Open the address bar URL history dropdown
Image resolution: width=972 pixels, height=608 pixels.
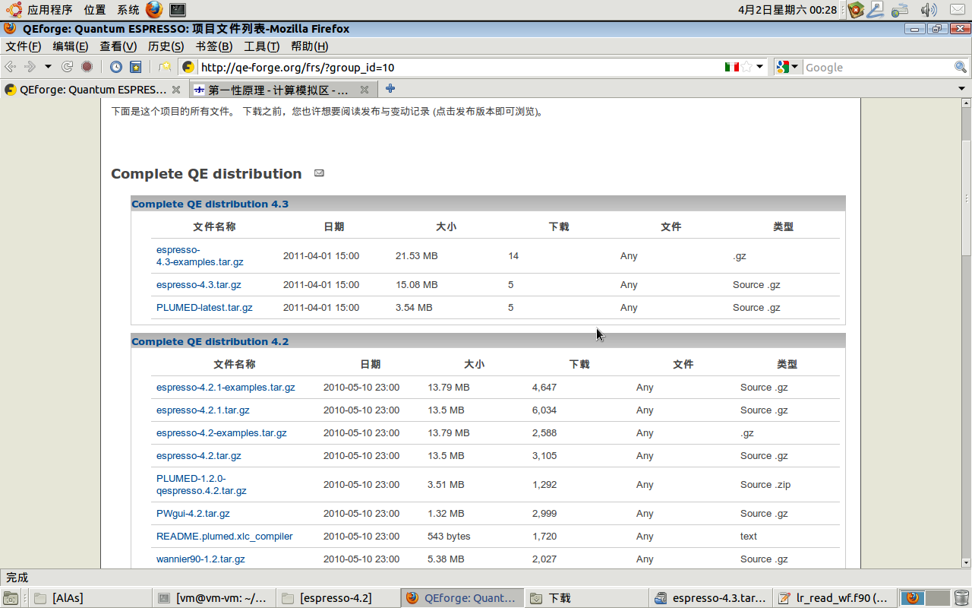[x=760, y=67]
